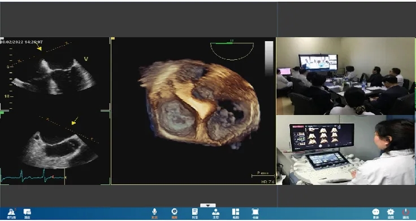Collapse toolbar with the down arrow tab
This screenshot has width=416, height=221.
click(x=208, y=205)
